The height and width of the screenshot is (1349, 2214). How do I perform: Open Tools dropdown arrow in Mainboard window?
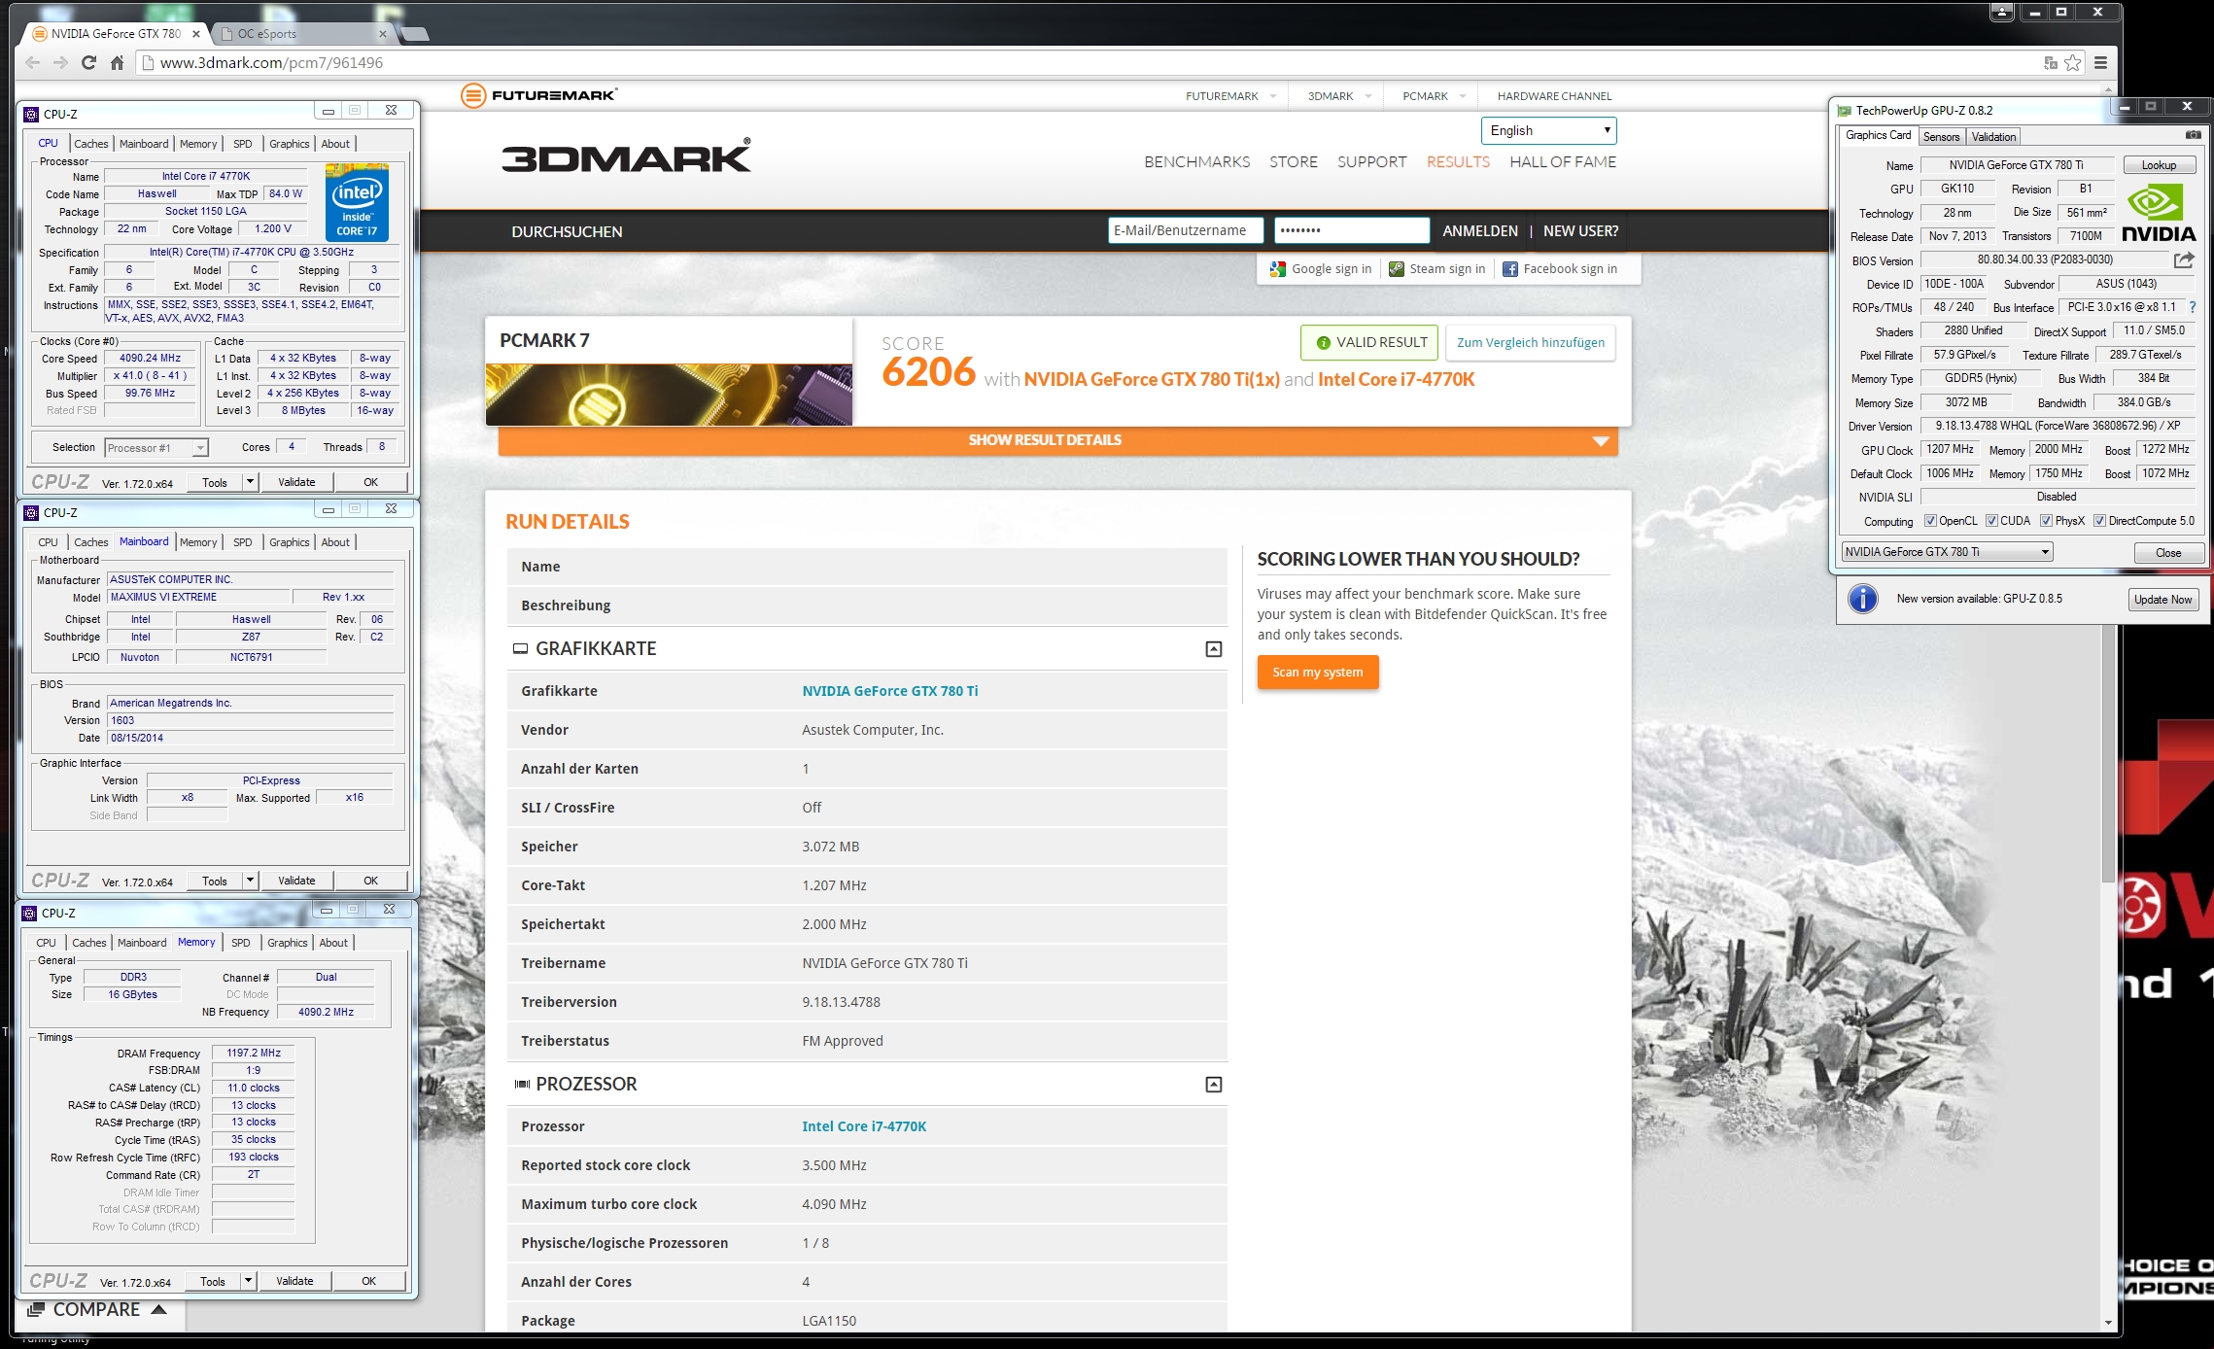(x=250, y=881)
